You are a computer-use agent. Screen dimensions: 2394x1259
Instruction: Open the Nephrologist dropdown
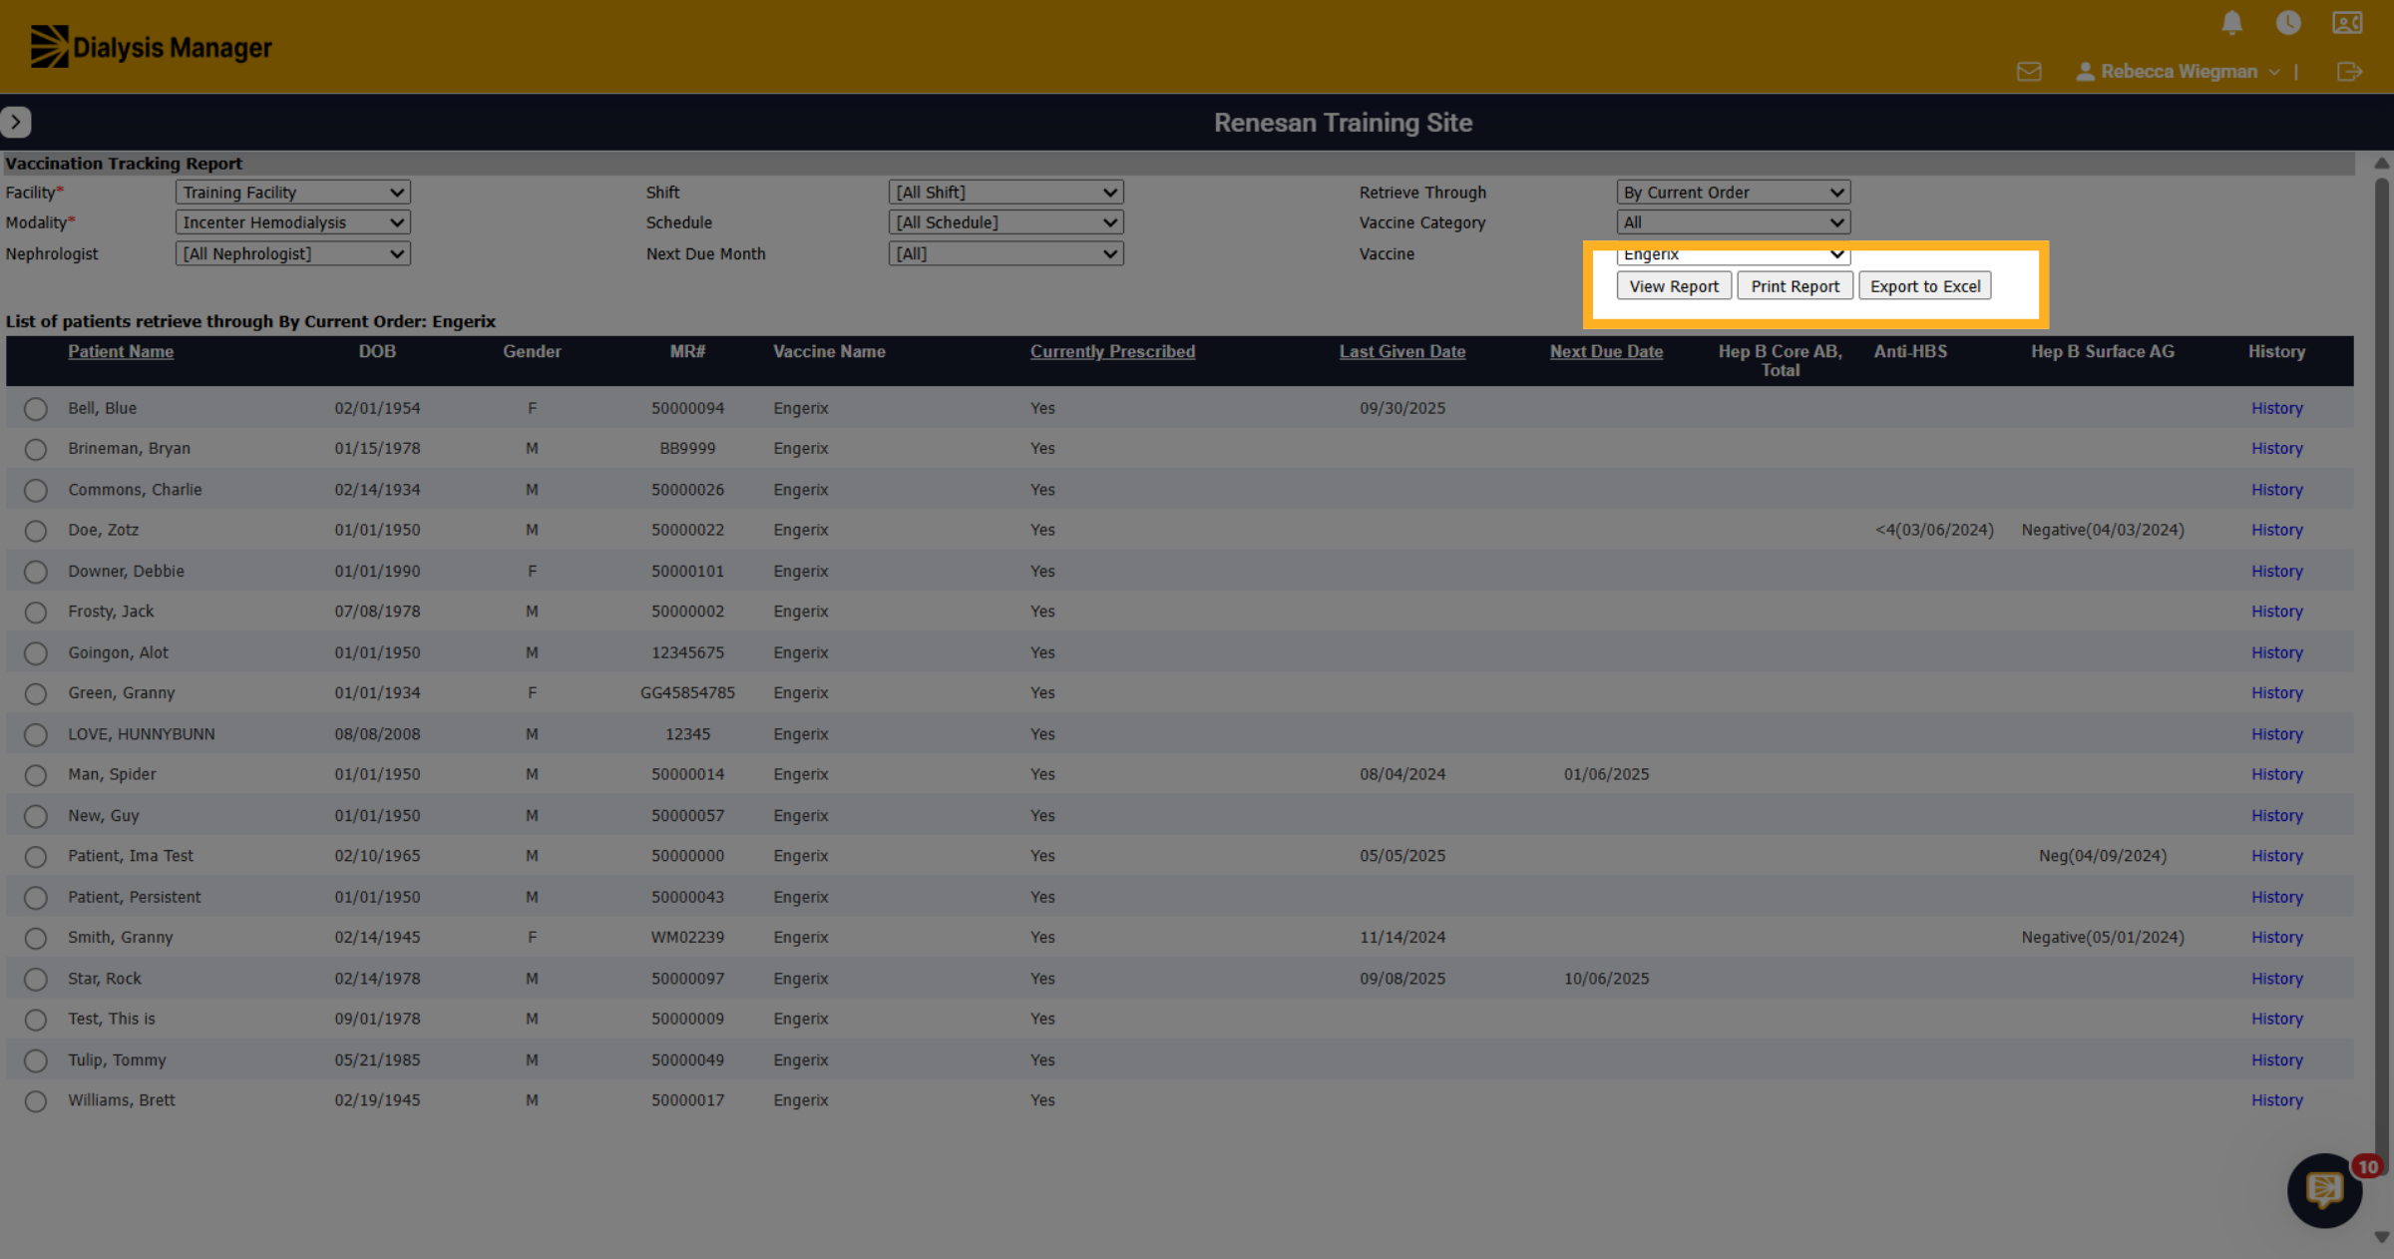(293, 253)
